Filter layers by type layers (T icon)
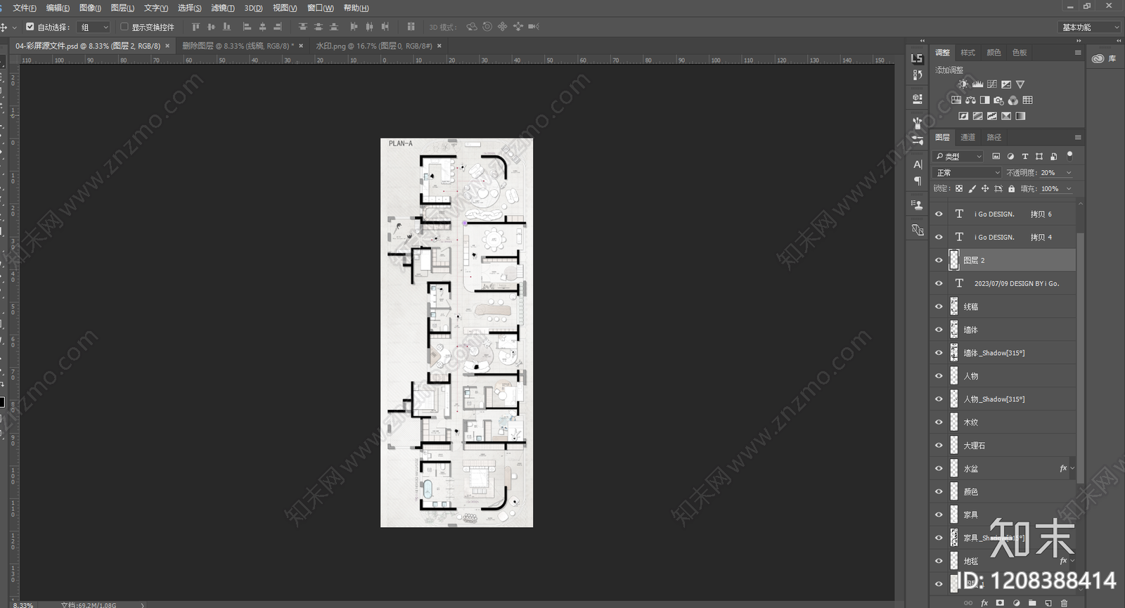1125x608 pixels. pos(1024,156)
